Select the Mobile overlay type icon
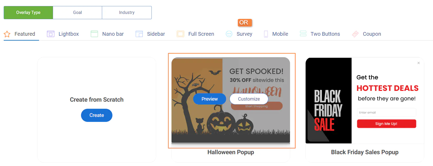The height and width of the screenshot is (166, 433). (266, 34)
